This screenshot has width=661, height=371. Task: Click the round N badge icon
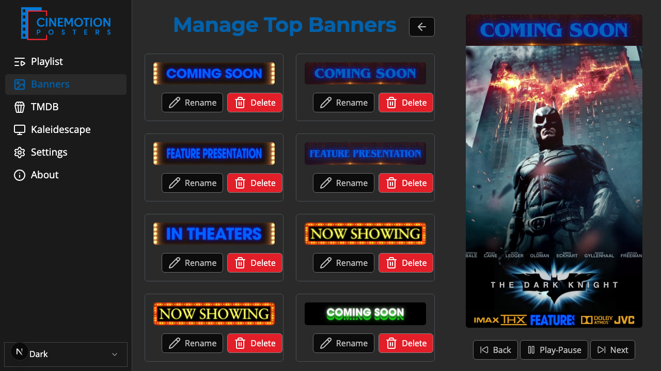(20, 352)
